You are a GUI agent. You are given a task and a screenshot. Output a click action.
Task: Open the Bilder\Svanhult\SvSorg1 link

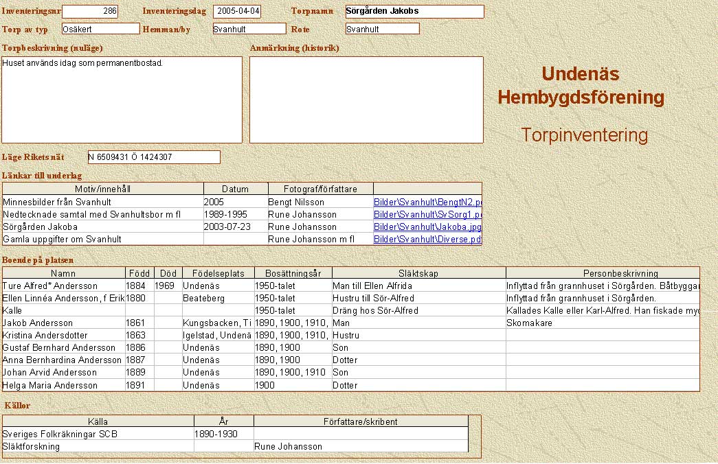427,215
